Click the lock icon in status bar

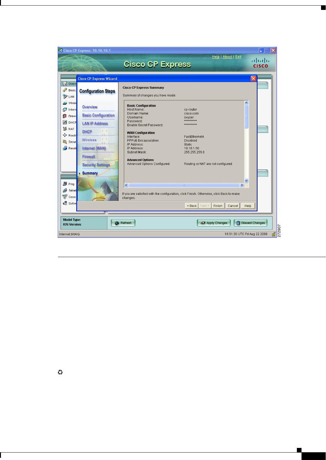(x=274, y=234)
